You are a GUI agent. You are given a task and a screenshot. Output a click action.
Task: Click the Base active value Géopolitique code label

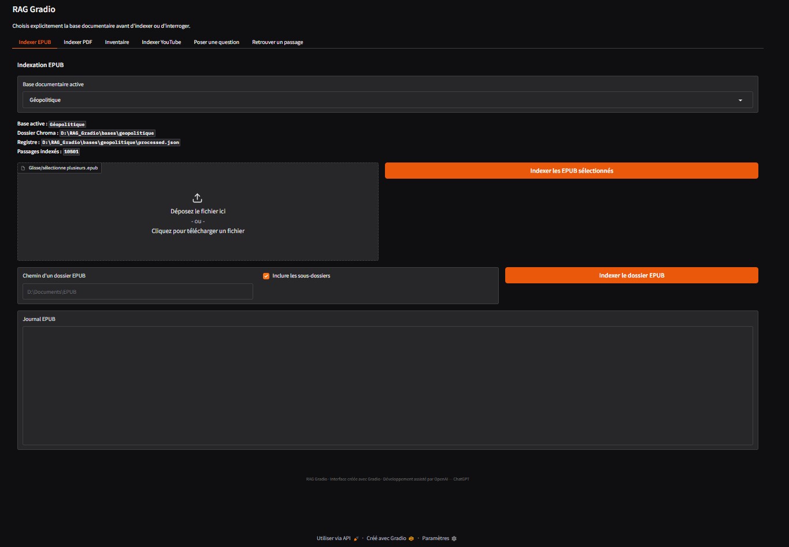(67, 124)
